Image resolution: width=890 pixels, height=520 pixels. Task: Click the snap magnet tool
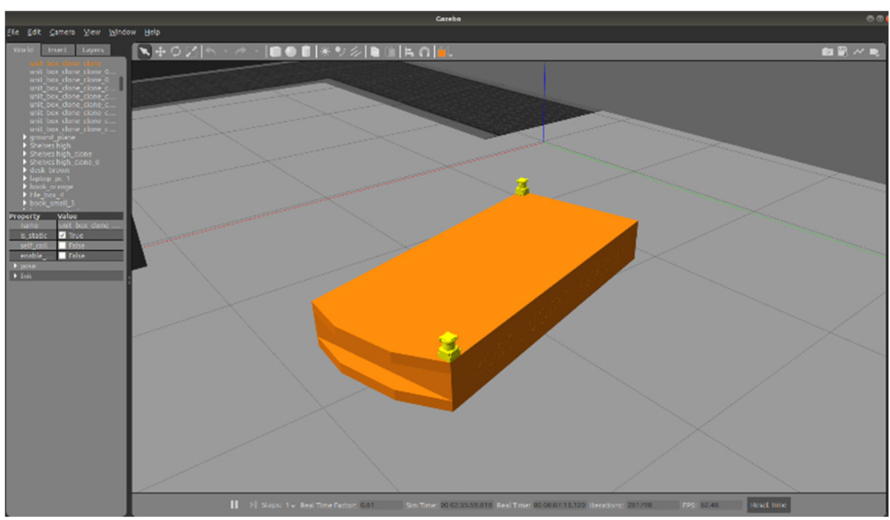pyautogui.click(x=424, y=52)
